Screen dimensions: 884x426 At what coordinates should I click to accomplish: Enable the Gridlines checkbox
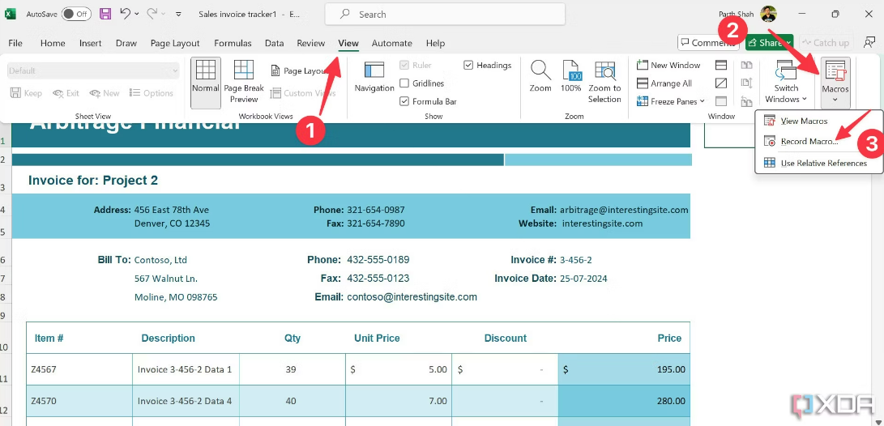tap(404, 83)
